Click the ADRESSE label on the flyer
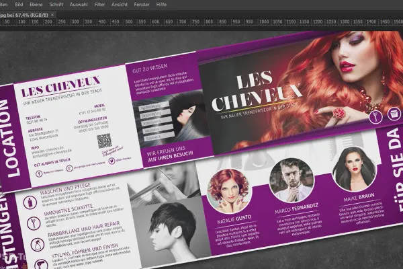The image size is (403, 269). pos(35,130)
